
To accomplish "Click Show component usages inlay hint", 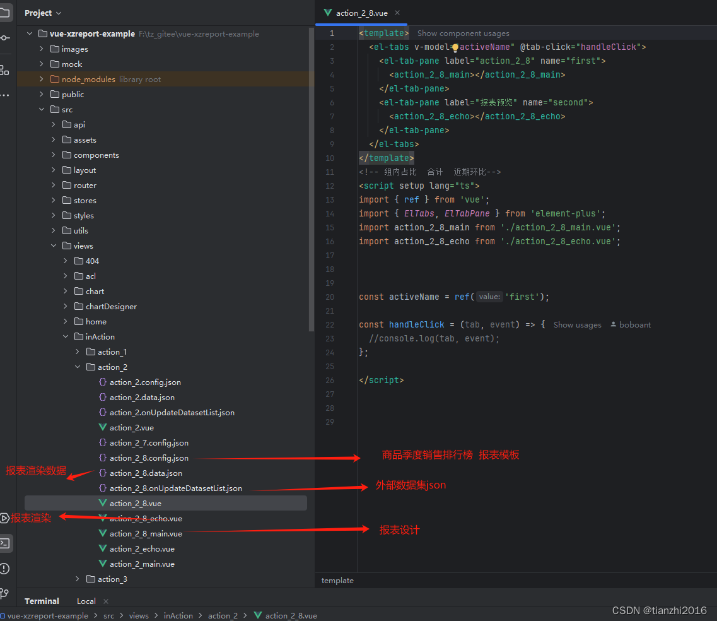I will pyautogui.click(x=463, y=33).
